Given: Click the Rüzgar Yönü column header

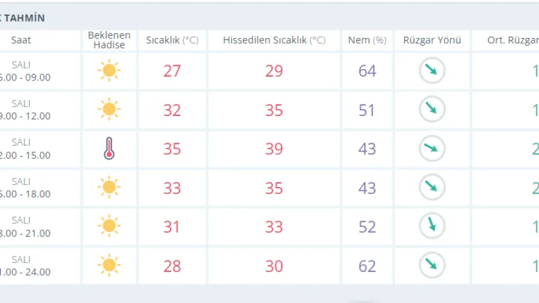Looking at the screenshot, I should click(432, 41).
